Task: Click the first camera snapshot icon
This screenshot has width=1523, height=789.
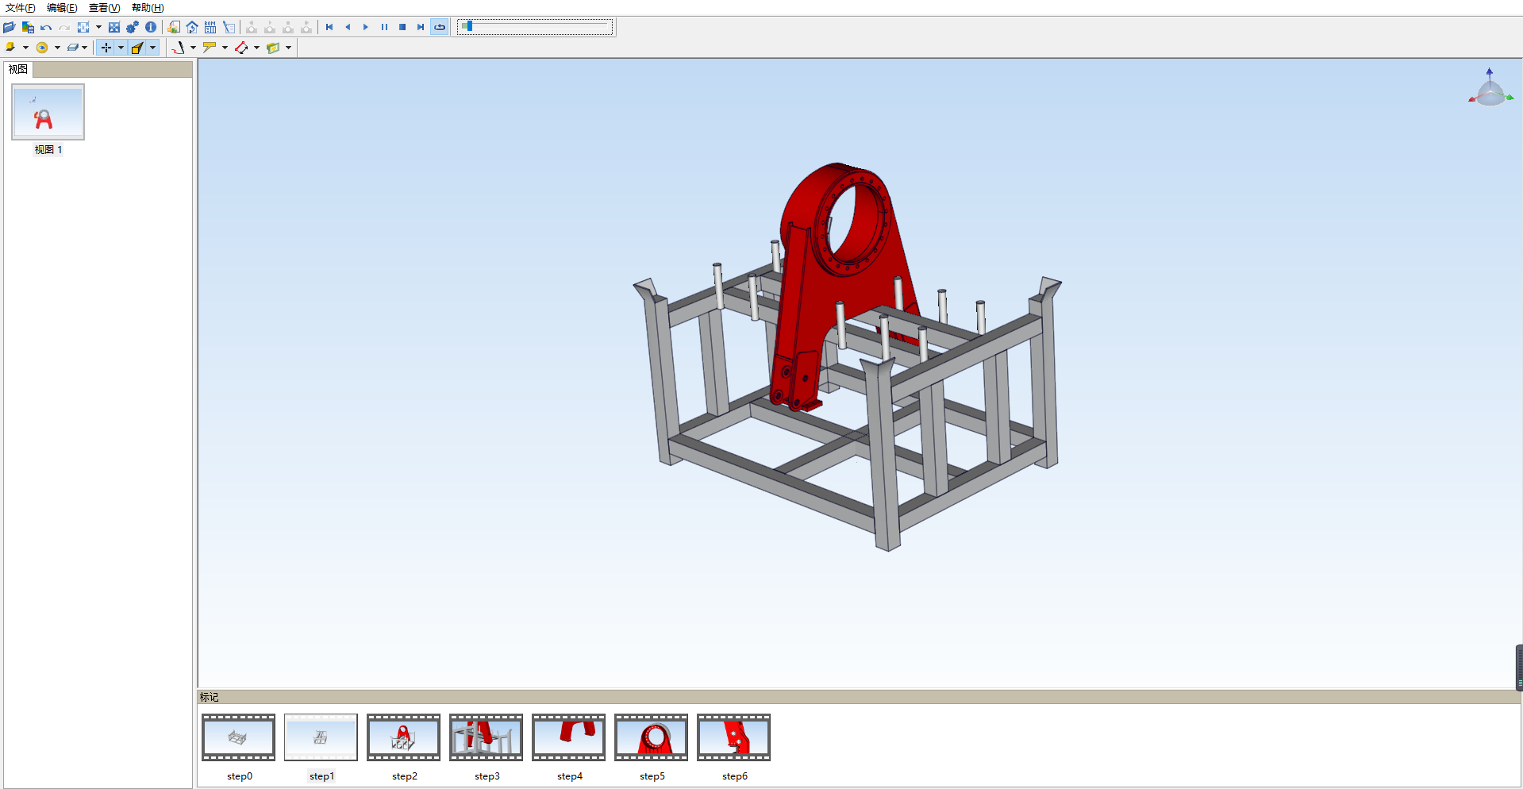Action: (252, 27)
